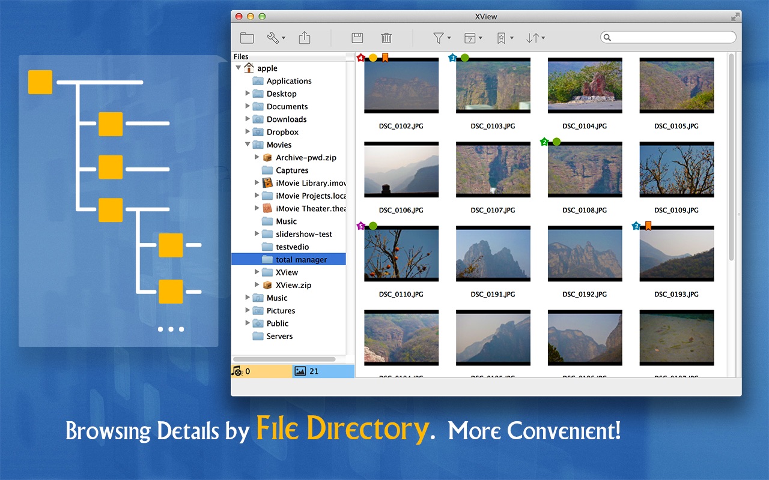This screenshot has width=769, height=480.
Task: Click the DSC_0105.JPG file name
Action: (x=676, y=126)
